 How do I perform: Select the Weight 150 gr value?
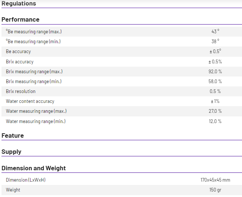click(x=215, y=190)
